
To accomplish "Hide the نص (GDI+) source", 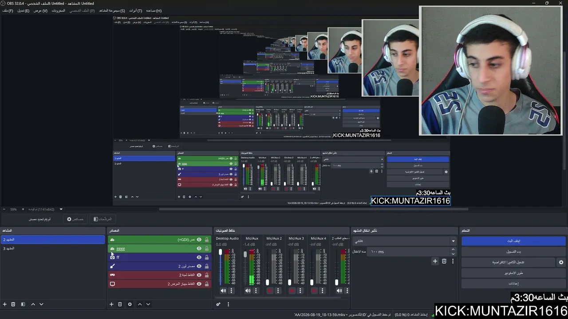I will point(199,240).
